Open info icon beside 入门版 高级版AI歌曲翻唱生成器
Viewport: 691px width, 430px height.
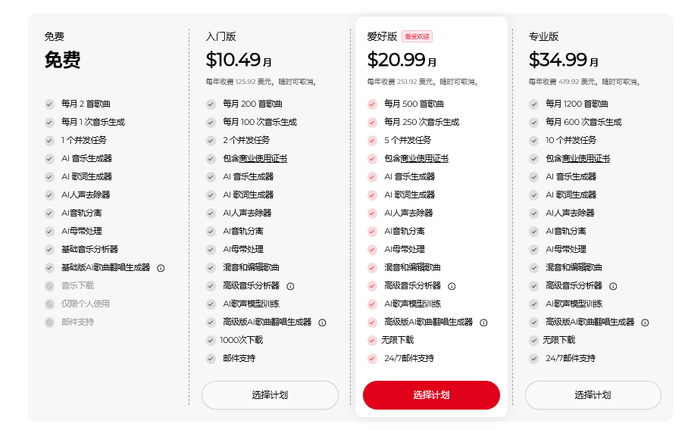coord(322,322)
